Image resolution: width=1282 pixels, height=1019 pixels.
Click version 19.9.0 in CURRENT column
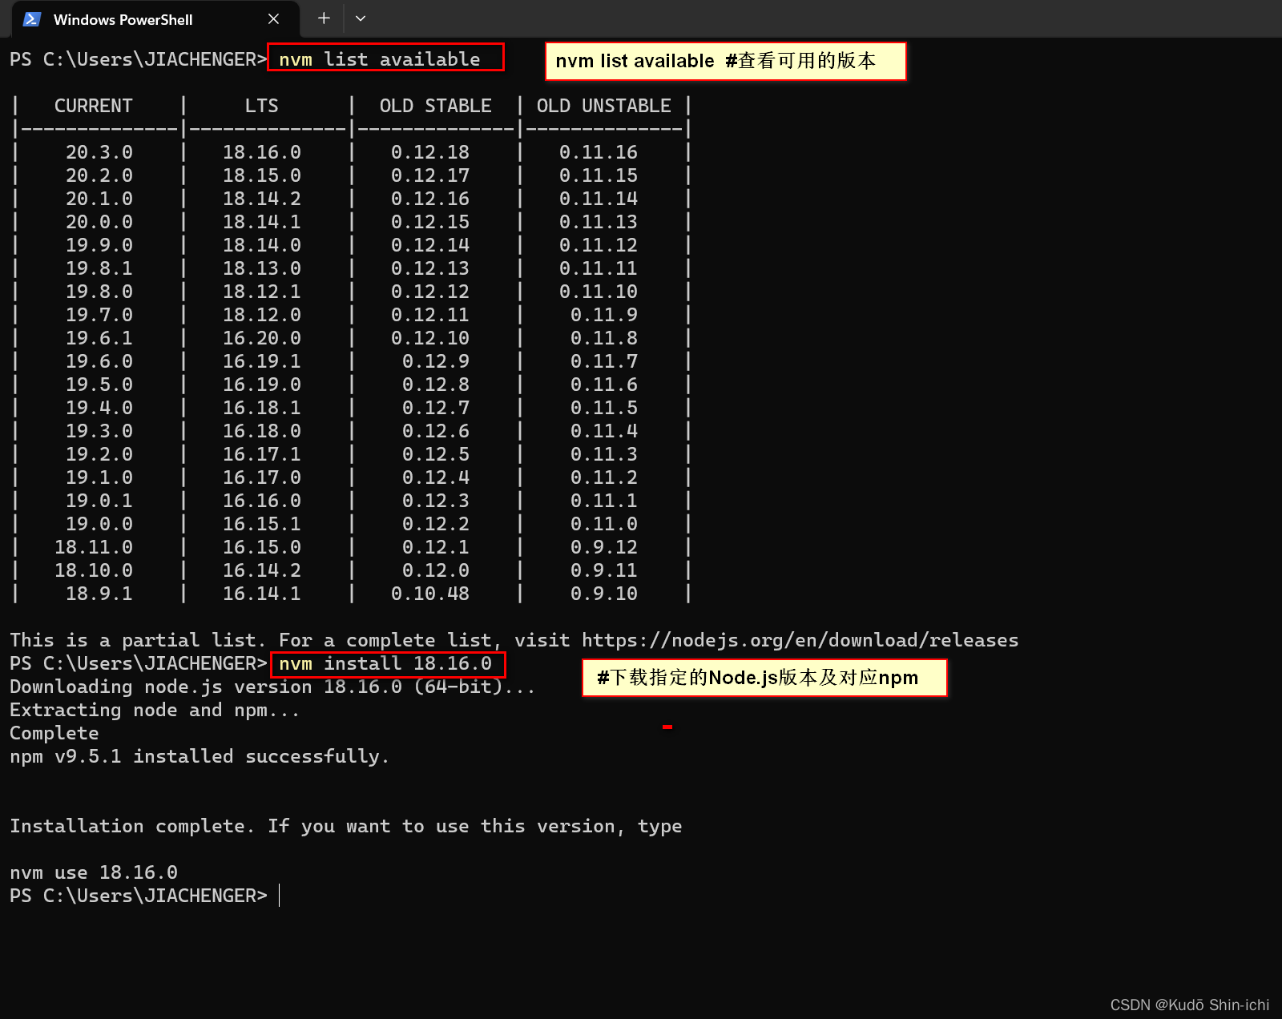click(99, 245)
